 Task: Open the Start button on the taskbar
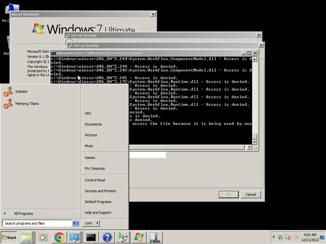coord(9,237)
